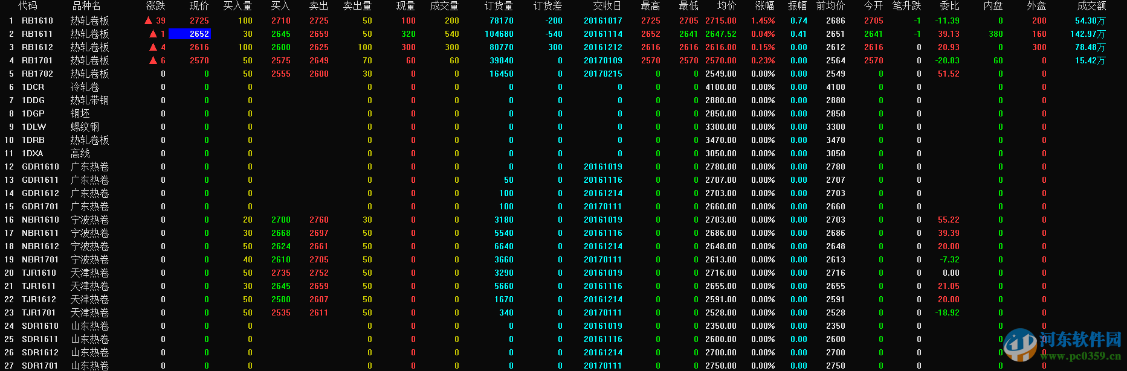Viewport: 1127px width, 371px height.
Task: Click the 涨幅 column header
Action: [765, 5]
